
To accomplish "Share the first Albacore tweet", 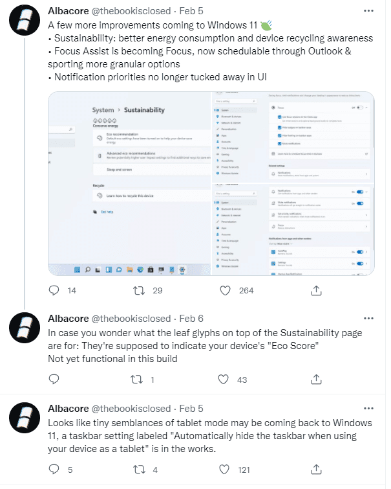I will click(316, 290).
